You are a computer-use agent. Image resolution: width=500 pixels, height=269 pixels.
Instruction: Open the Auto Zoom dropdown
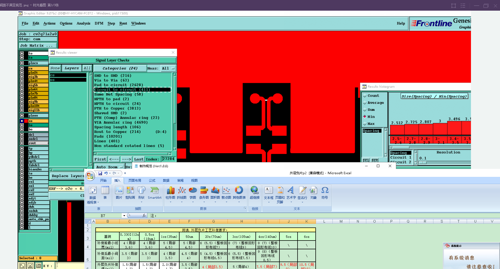(x=109, y=167)
